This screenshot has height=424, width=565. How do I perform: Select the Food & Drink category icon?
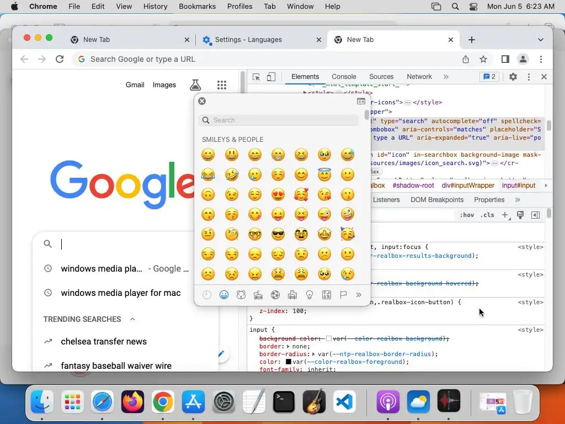258,295
